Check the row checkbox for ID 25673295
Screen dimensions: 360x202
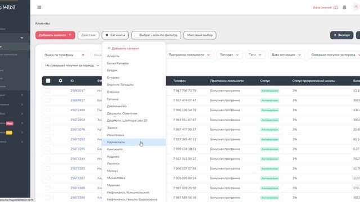(x=48, y=149)
